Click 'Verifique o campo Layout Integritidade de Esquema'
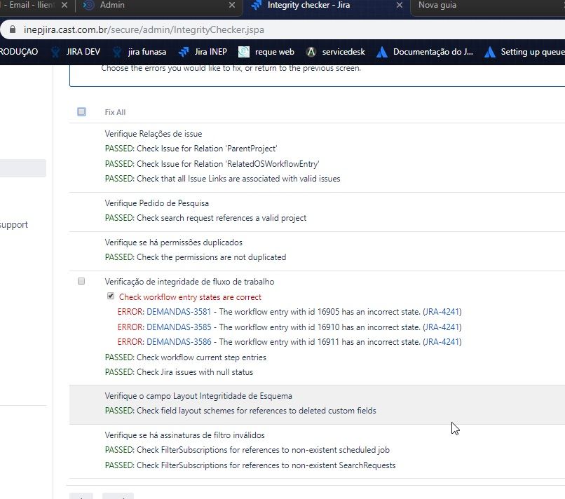This screenshot has width=565, height=499. 198,396
